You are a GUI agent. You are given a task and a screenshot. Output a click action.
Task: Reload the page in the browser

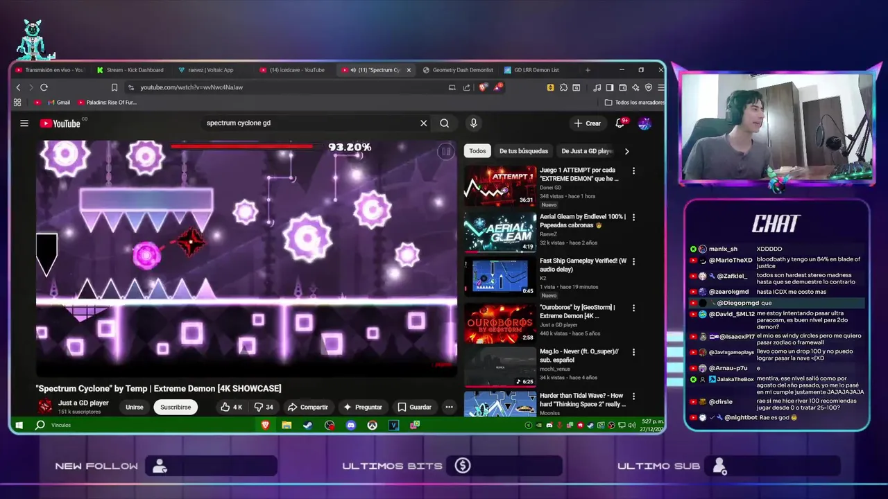(44, 87)
